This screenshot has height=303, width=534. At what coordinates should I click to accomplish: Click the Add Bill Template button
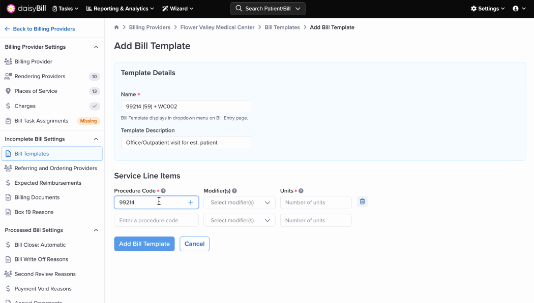(x=144, y=244)
